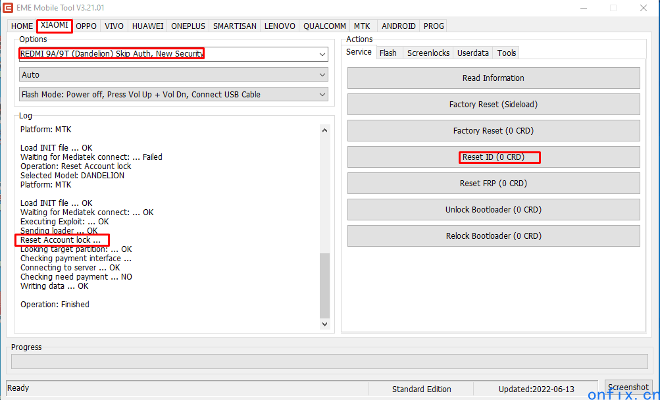Close the EME Mobile Tool window
Image resolution: width=660 pixels, height=400 pixels.
pyautogui.click(x=644, y=8)
